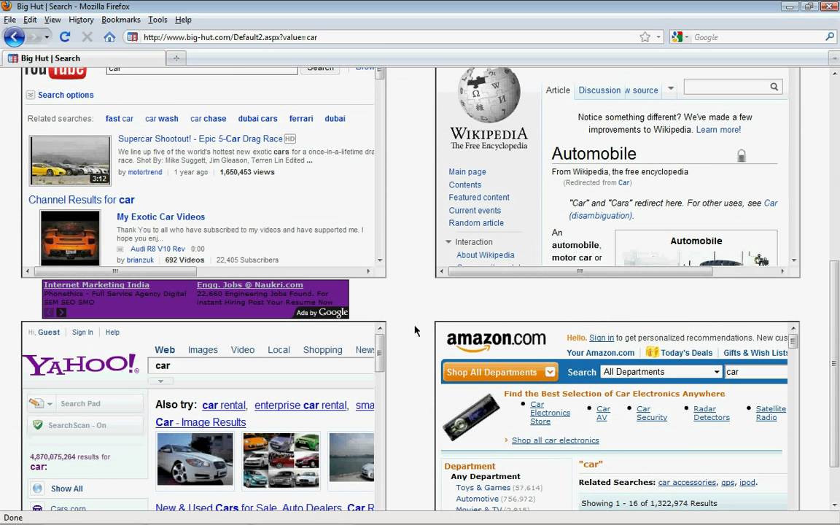Click the amazon.com logo
Viewport: 840px width, 525px height.
click(496, 341)
